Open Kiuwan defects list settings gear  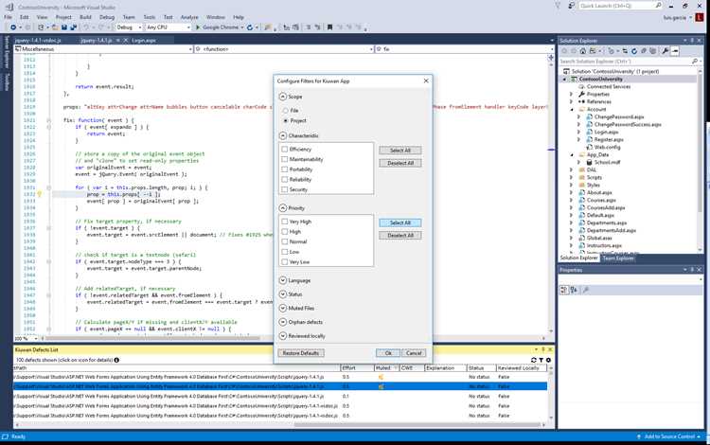click(548, 361)
